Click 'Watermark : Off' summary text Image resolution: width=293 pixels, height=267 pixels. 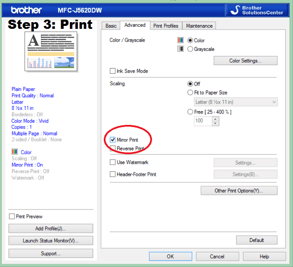point(28,178)
